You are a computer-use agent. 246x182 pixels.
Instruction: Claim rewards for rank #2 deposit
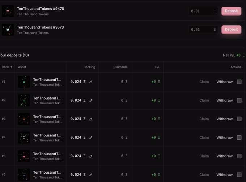click(x=204, y=101)
